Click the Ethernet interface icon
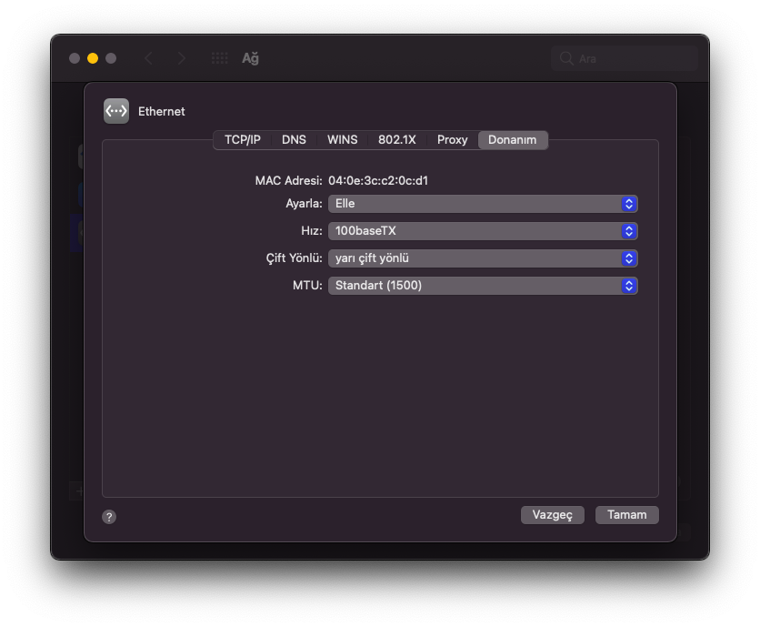The image size is (760, 627). (116, 111)
